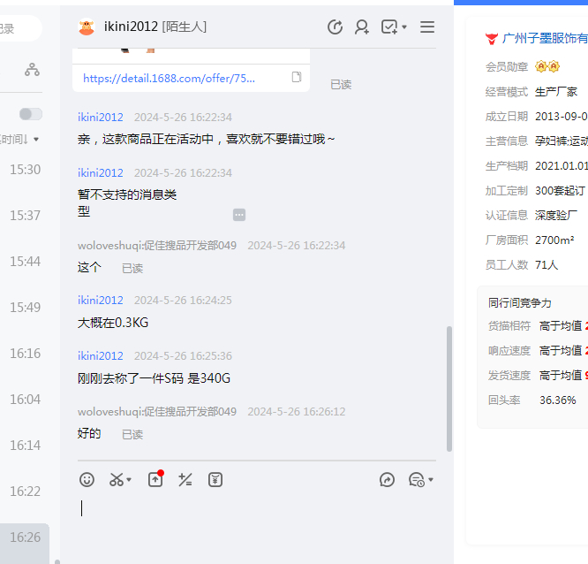Click the yuan payment icon
Screen dimensions: 588x564
[x=215, y=479]
